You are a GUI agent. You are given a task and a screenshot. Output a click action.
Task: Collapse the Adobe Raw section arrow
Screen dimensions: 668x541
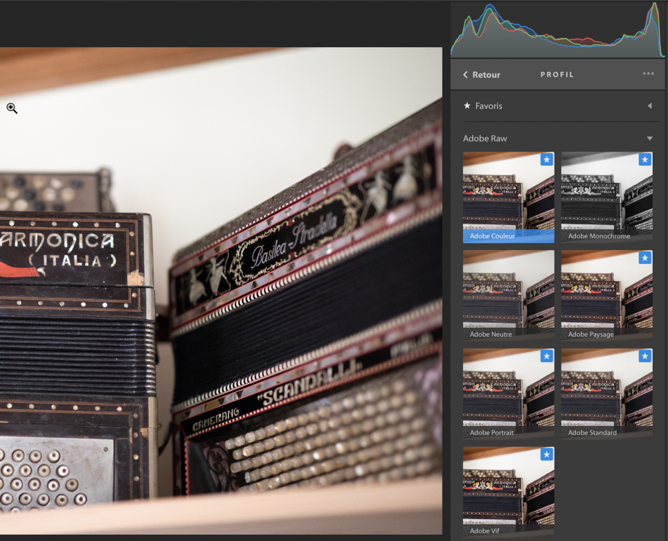tap(649, 138)
